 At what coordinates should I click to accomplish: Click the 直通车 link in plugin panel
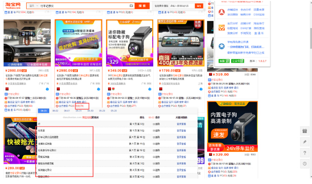point(259,33)
